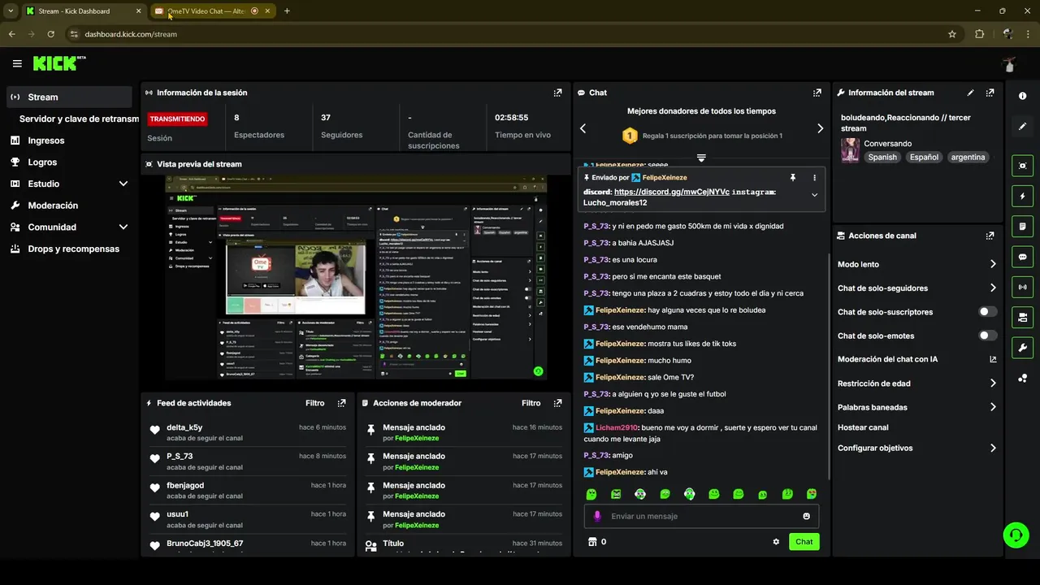This screenshot has height=585, width=1040.
Task: Open Restricción de edad options
Action: (x=916, y=383)
